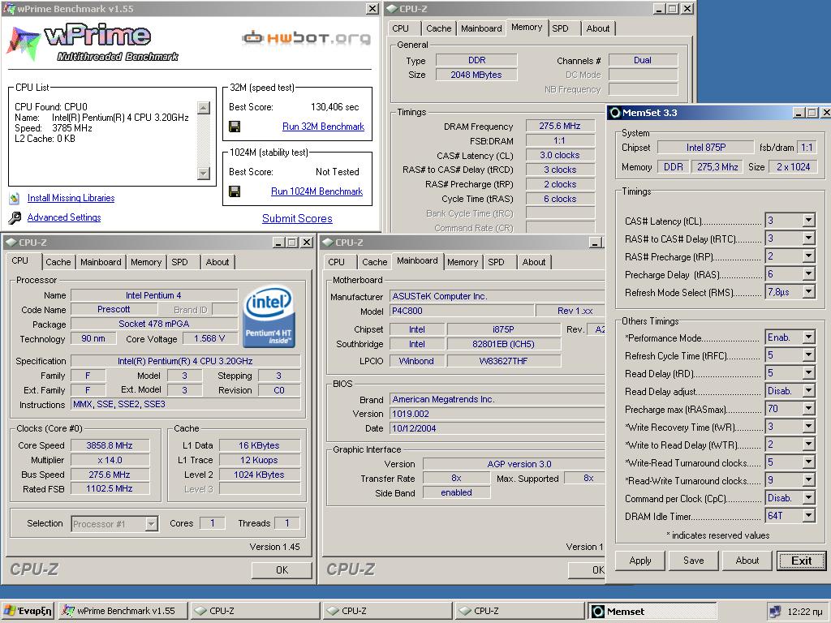831x623 pixels.
Task: Click OK in the Mainboard CPU-Z window
Action: [588, 570]
